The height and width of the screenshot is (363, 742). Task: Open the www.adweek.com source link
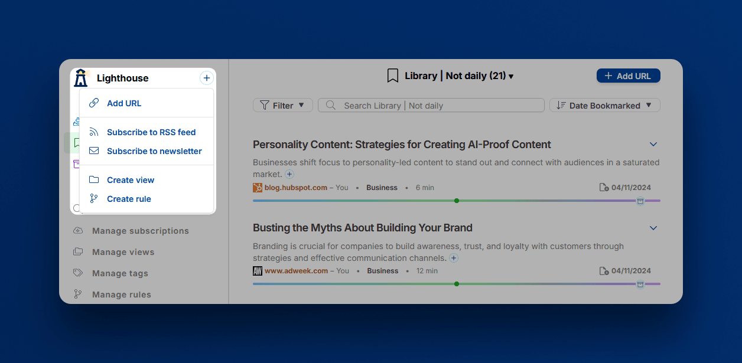[x=296, y=271]
